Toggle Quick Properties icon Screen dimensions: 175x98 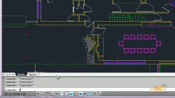click(x=95, y=94)
